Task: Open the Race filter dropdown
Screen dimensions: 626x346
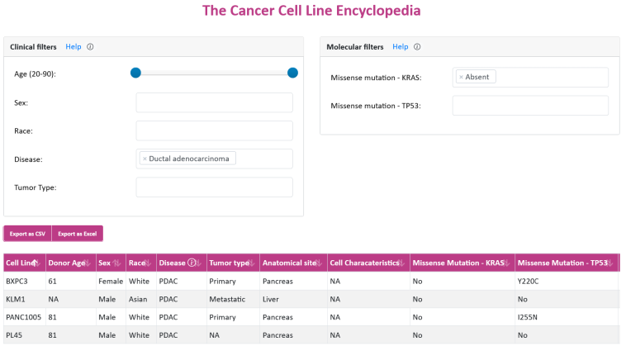Action: point(214,130)
